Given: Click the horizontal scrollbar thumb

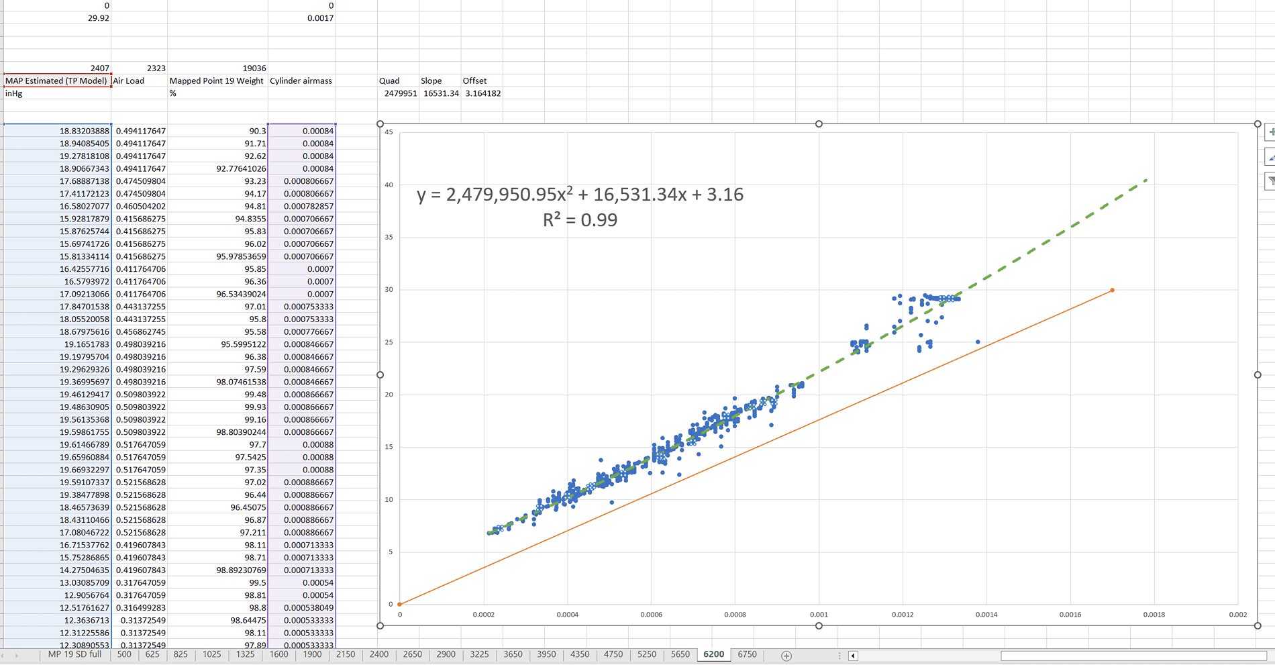Looking at the screenshot, I should coord(1133,656).
